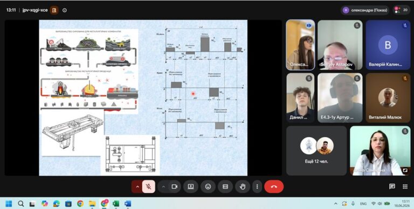The height and width of the screenshot is (209, 414).
Task: Expand video settings chevron beside camera
Action: pos(163,186)
